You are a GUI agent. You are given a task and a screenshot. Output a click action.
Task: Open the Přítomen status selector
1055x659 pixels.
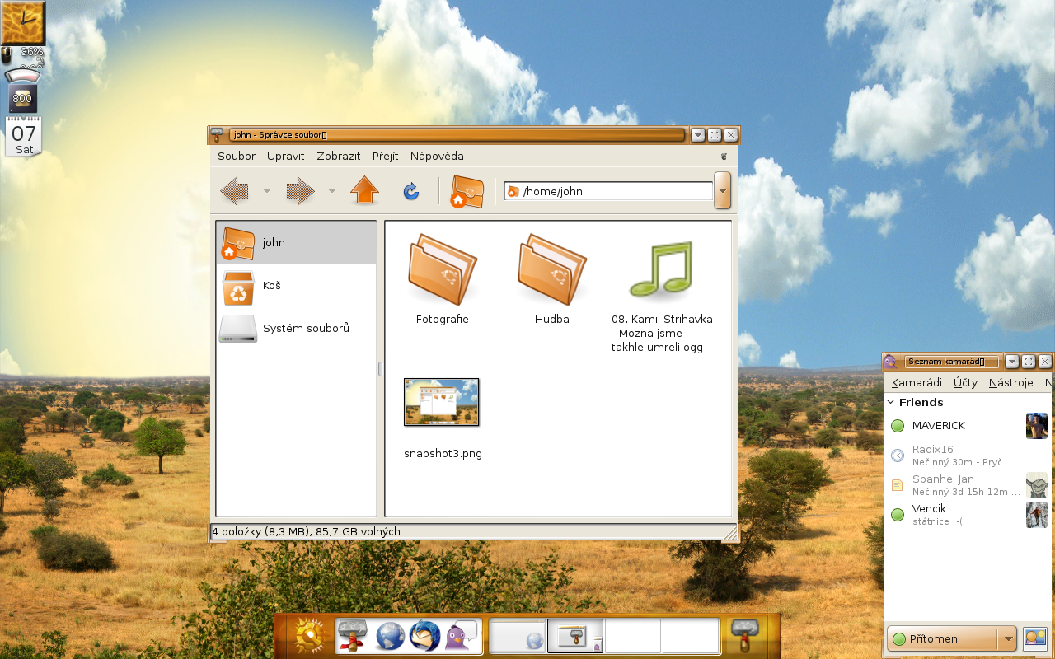point(952,638)
